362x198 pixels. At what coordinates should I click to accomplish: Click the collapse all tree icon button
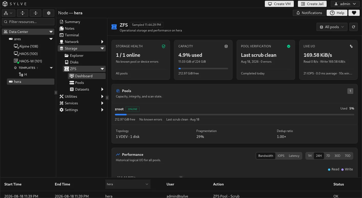click(36, 13)
